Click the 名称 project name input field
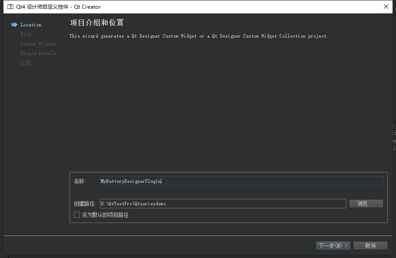 (241, 181)
